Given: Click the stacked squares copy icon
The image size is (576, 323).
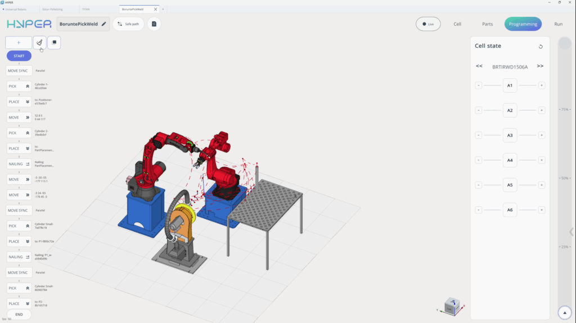Looking at the screenshot, I should [54, 43].
